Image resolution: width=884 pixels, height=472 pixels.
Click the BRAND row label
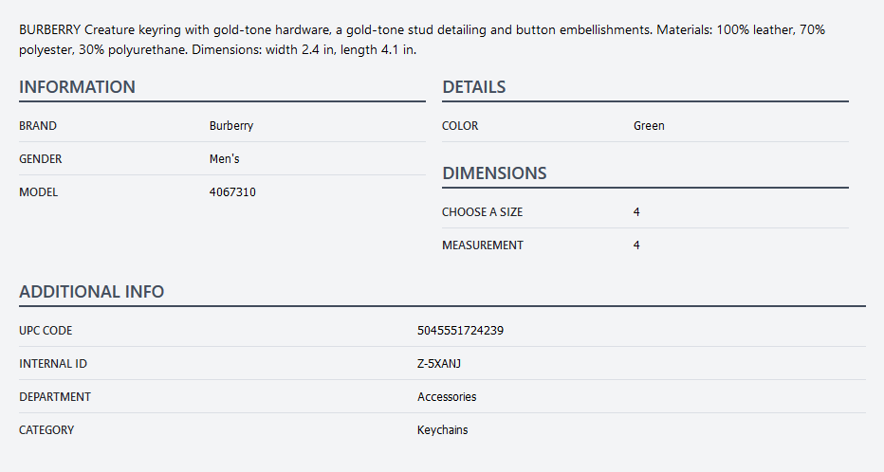(38, 126)
